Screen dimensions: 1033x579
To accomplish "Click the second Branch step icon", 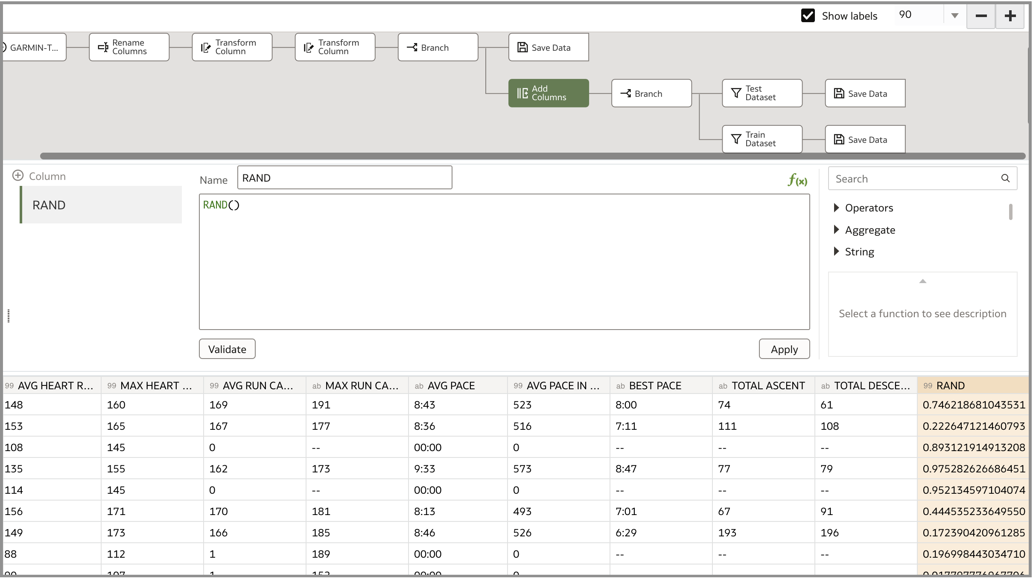I will 626,93.
